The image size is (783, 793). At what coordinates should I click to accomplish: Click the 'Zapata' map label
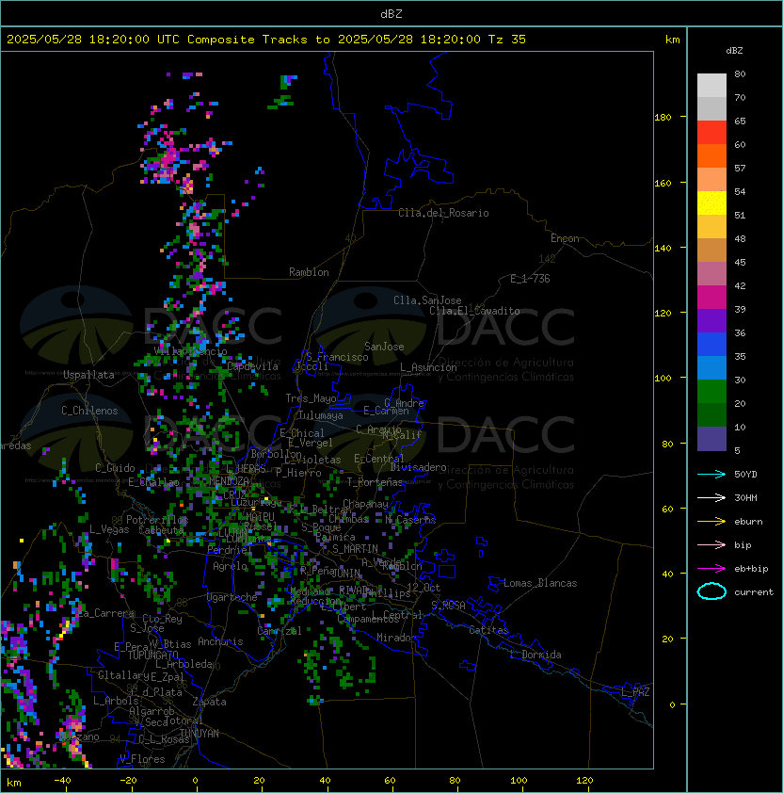209,702
